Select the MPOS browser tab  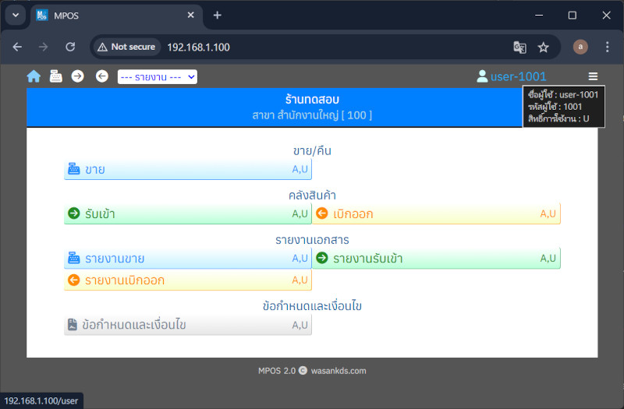pos(109,16)
